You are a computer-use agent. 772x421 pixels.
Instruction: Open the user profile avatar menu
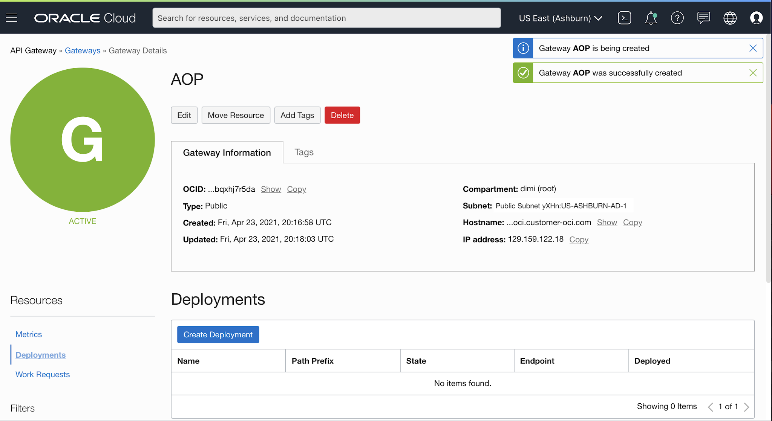point(756,18)
